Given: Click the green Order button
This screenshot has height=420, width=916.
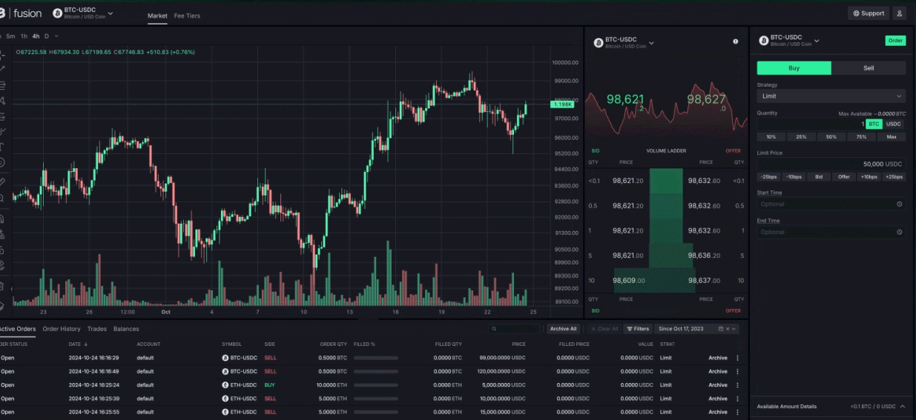Looking at the screenshot, I should click(x=896, y=41).
